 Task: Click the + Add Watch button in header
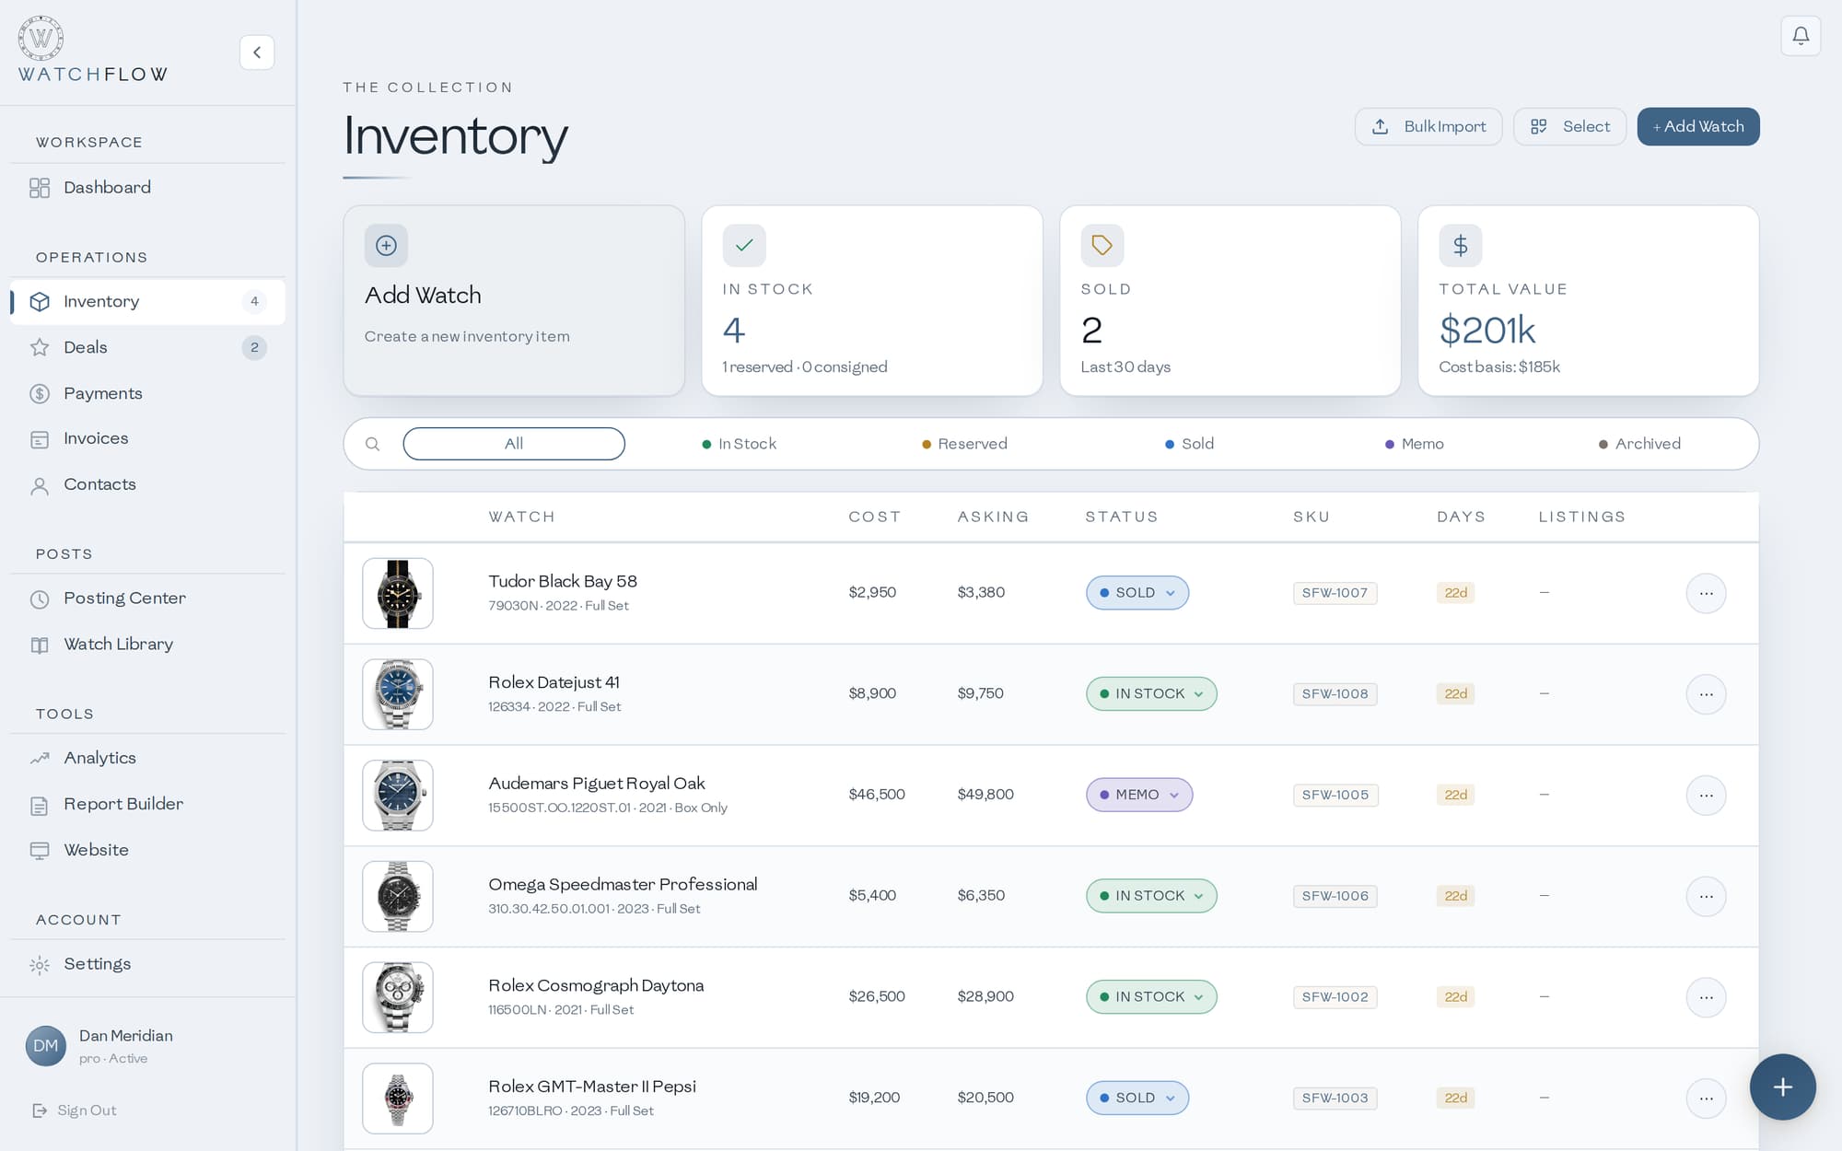pyautogui.click(x=1698, y=127)
